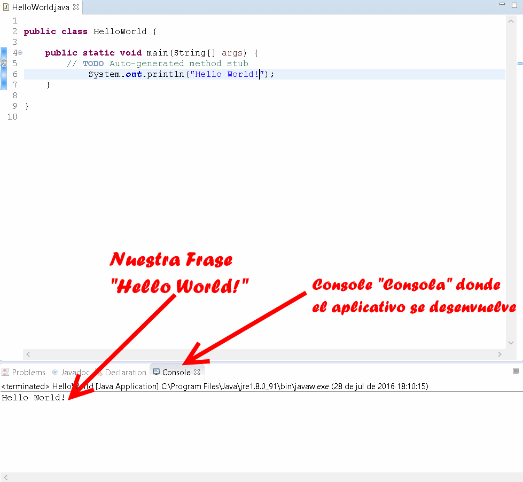Image resolution: width=523 pixels, height=482 pixels.
Task: Click the editor vertical scrollbar down arrow
Action: click(x=511, y=343)
